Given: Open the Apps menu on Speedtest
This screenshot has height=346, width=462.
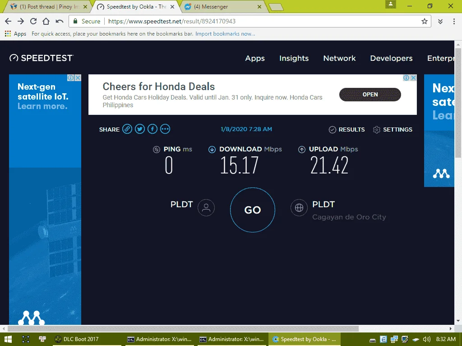Looking at the screenshot, I should point(255,58).
